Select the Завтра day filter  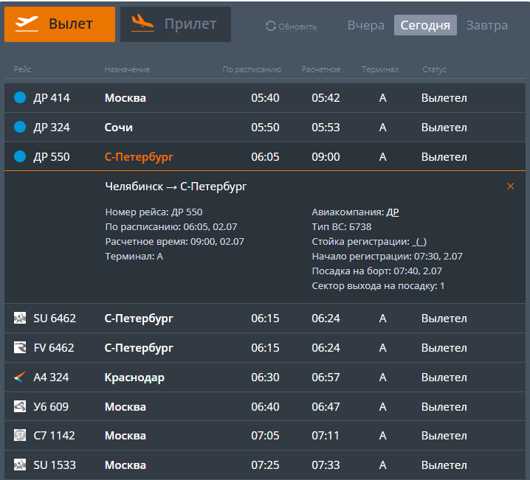(486, 25)
